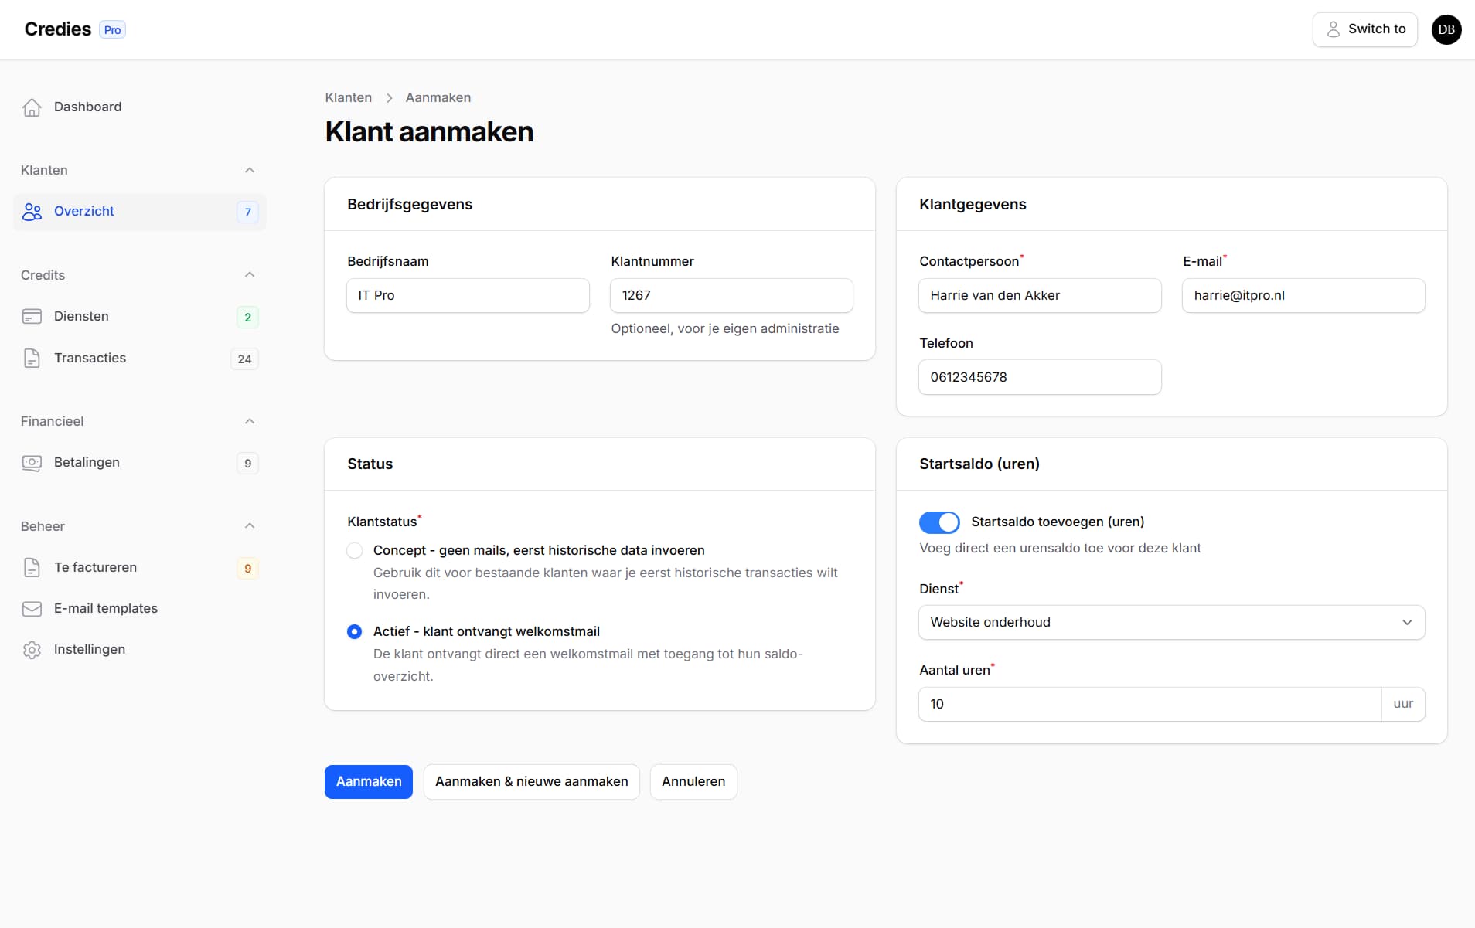Click the blue Aanmaken button
The image size is (1475, 928).
[x=369, y=781]
